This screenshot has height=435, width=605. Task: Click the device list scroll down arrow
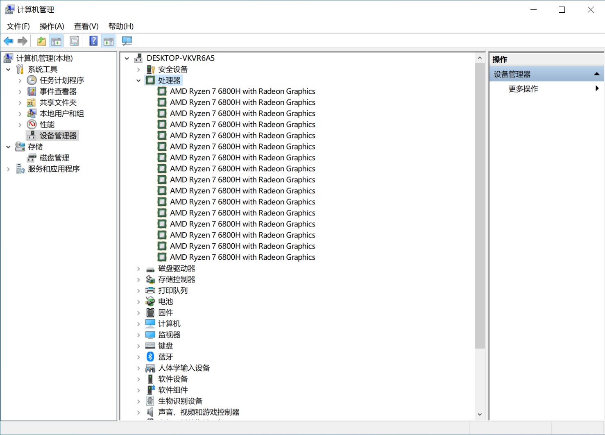(x=480, y=414)
